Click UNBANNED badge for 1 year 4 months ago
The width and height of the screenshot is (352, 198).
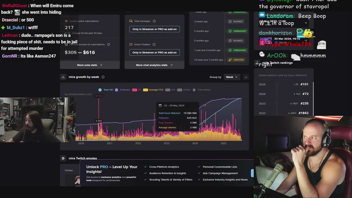tap(237, 50)
